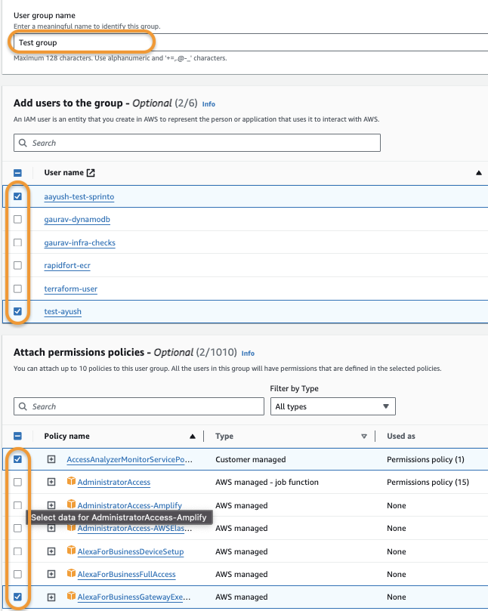This screenshot has height=611, width=488.
Task: Expand the AccessAnalyzerMonitorServicePo policy row
Action: pos(51,459)
